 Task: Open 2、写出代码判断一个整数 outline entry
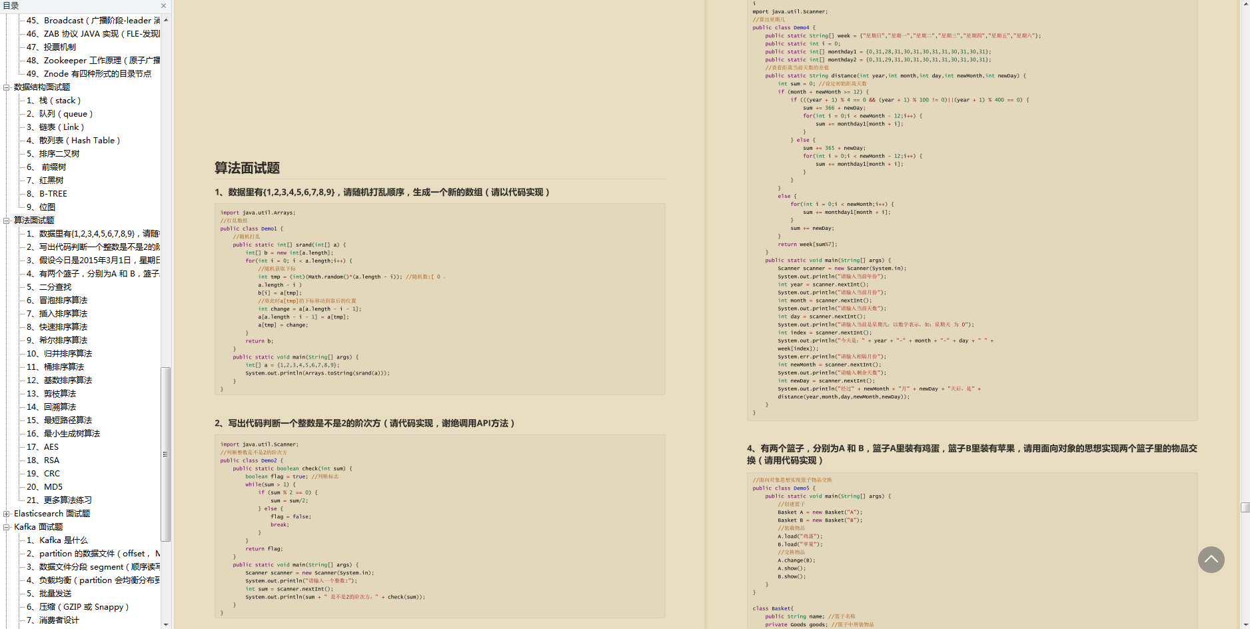tap(93, 247)
